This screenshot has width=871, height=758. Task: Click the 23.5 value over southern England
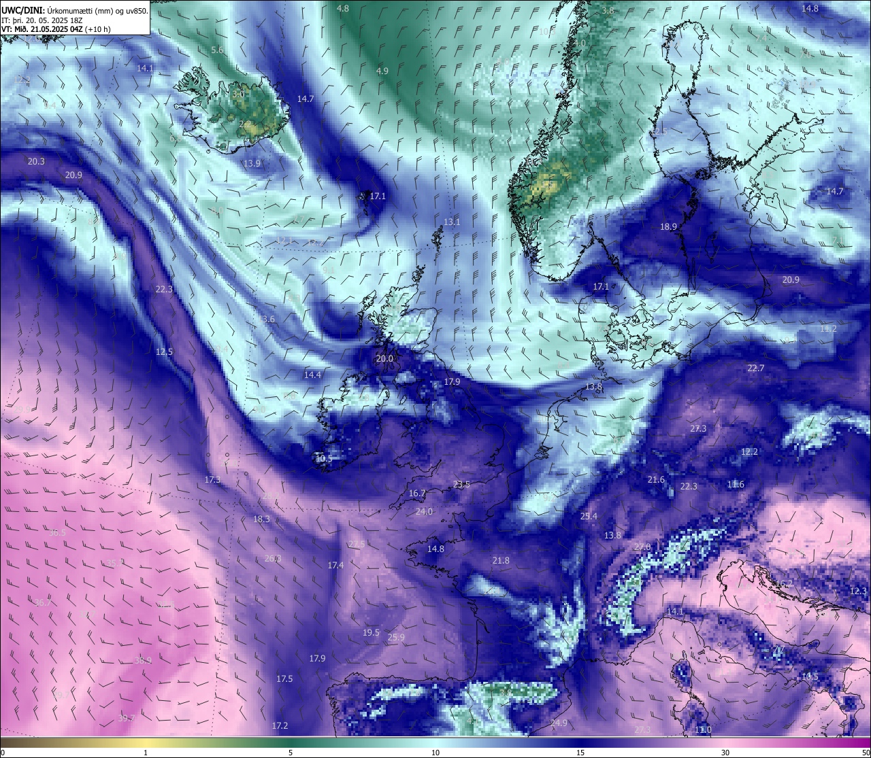461,484
